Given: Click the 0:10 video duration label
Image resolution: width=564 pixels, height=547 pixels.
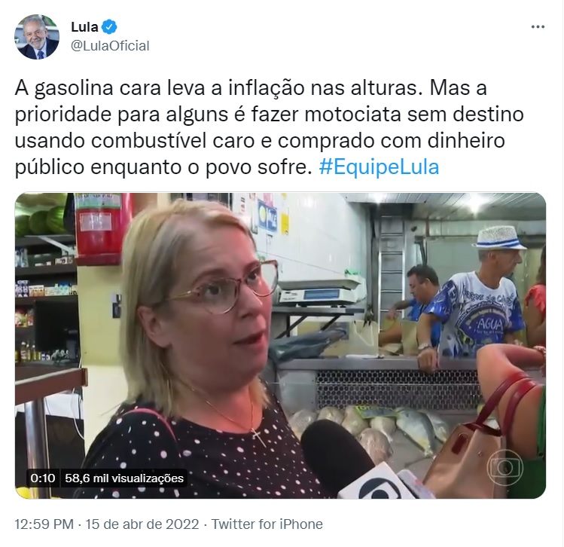Looking at the screenshot, I should pos(43,478).
